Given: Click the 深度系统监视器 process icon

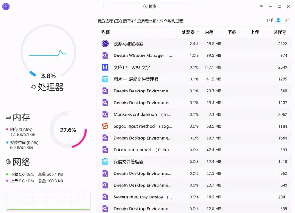Looking at the screenshot, I should point(105,44).
